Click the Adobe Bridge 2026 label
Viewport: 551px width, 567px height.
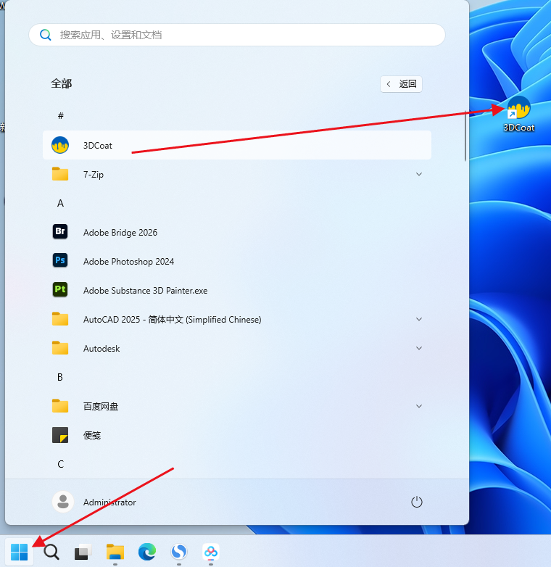click(120, 232)
